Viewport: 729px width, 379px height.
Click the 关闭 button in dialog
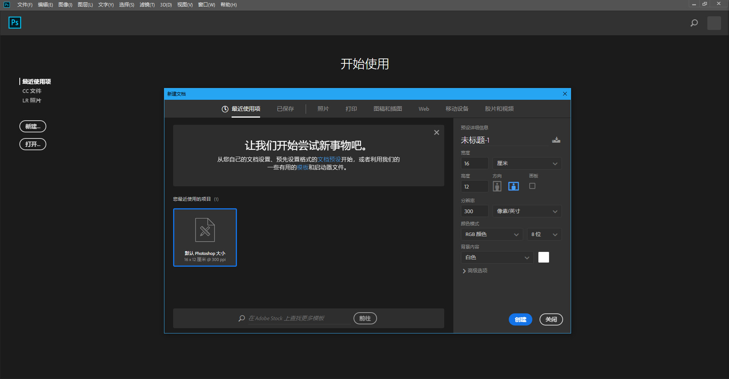[551, 319]
